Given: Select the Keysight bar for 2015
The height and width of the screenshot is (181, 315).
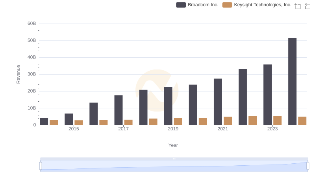Looking at the screenshot, I should tap(78, 123).
